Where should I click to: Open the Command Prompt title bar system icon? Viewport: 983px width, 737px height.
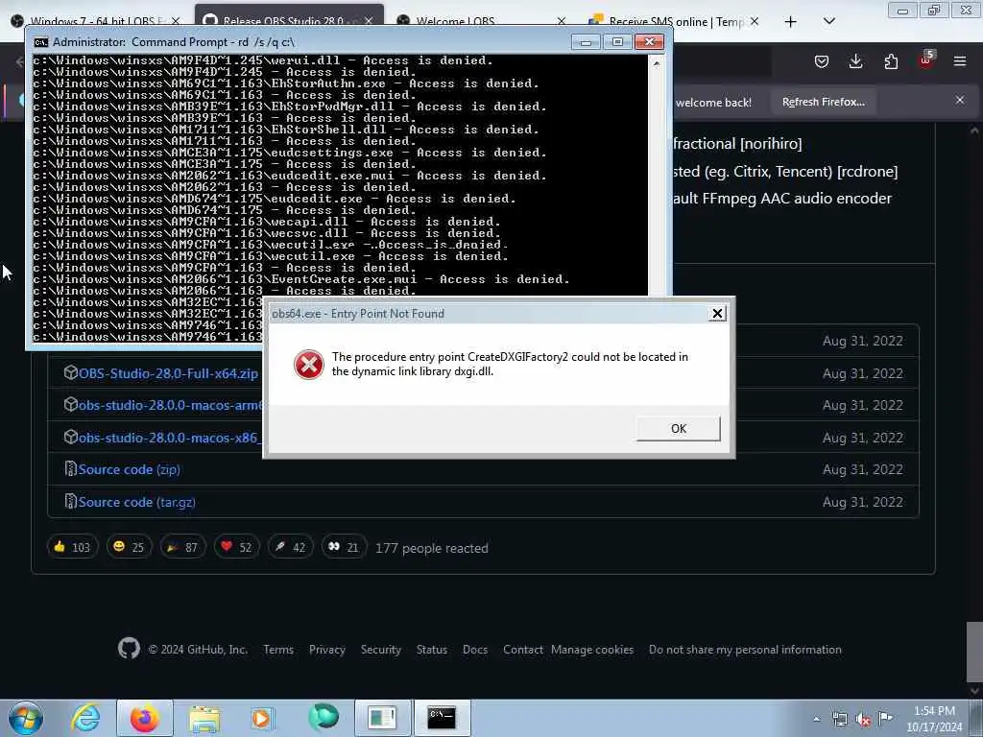[40, 42]
